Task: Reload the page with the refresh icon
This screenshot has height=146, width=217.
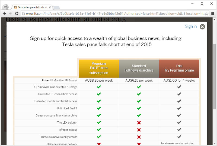Action: 17,14
